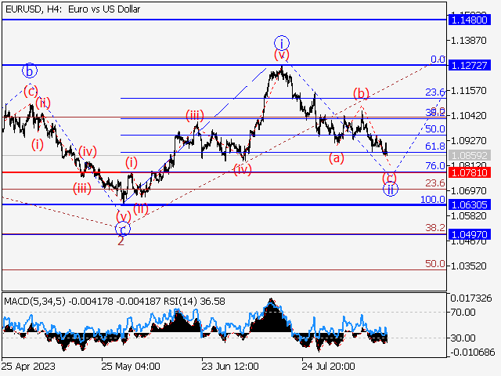This screenshot has width=501, height=376.
Task: Click the 1.13870 axis price value
Action: click(469, 41)
